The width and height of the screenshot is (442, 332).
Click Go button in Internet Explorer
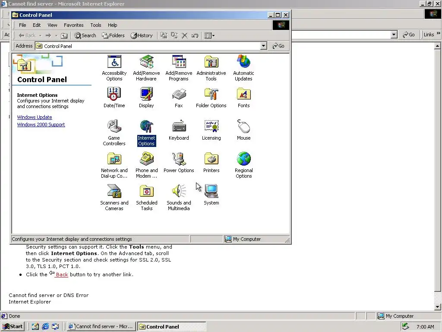coord(409,35)
